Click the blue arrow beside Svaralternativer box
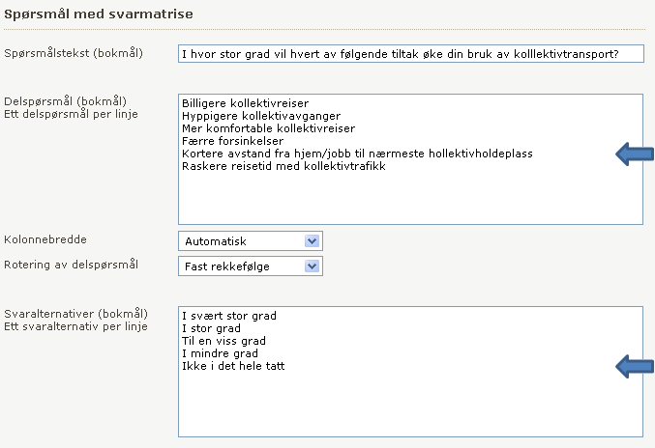Image resolution: width=655 pixels, height=448 pixels. [x=635, y=366]
